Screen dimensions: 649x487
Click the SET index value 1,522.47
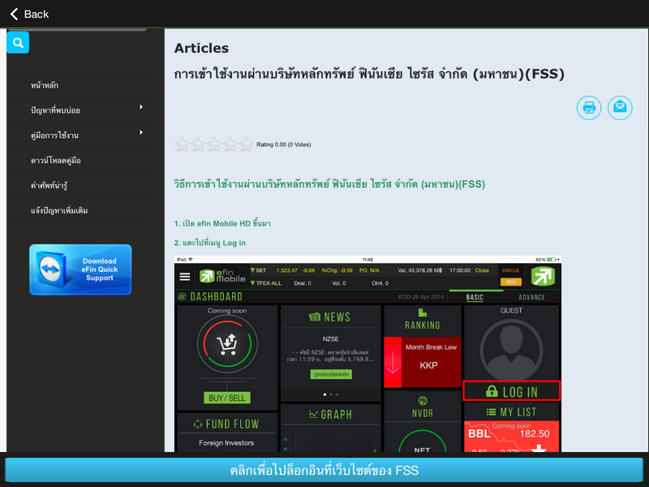point(287,270)
